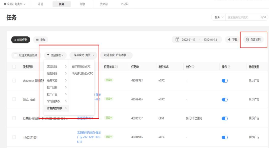Expand the 推广目的 filter submenu
The image size is (269, 148).
click(x=57, y=88)
